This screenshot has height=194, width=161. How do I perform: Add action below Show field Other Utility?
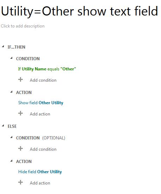[x=40, y=114]
